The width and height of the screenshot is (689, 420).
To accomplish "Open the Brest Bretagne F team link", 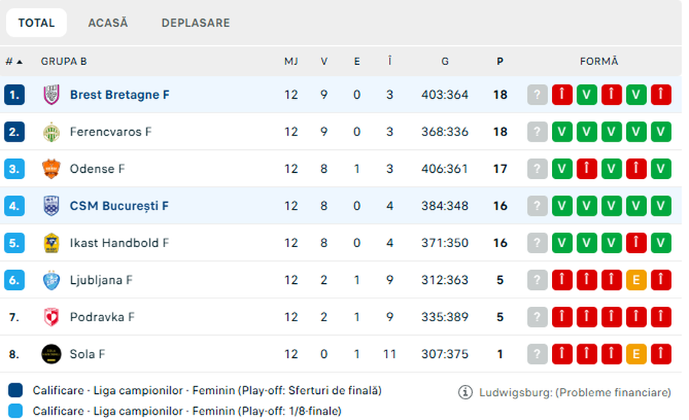I will point(119,95).
